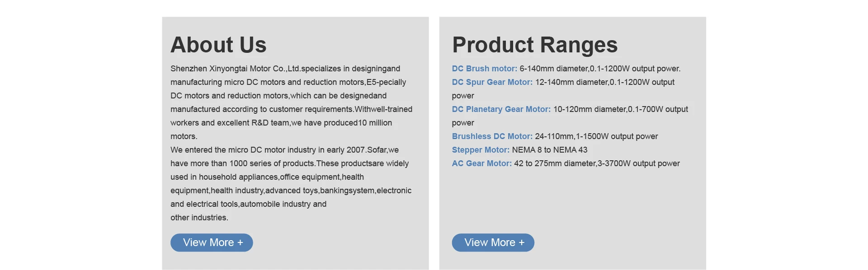Click the Product Ranges heading

pyautogui.click(x=535, y=45)
